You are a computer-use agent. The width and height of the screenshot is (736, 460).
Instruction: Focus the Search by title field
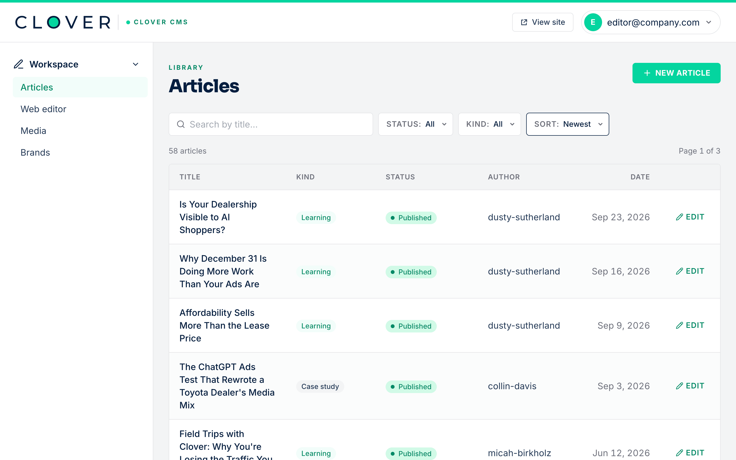[271, 124]
